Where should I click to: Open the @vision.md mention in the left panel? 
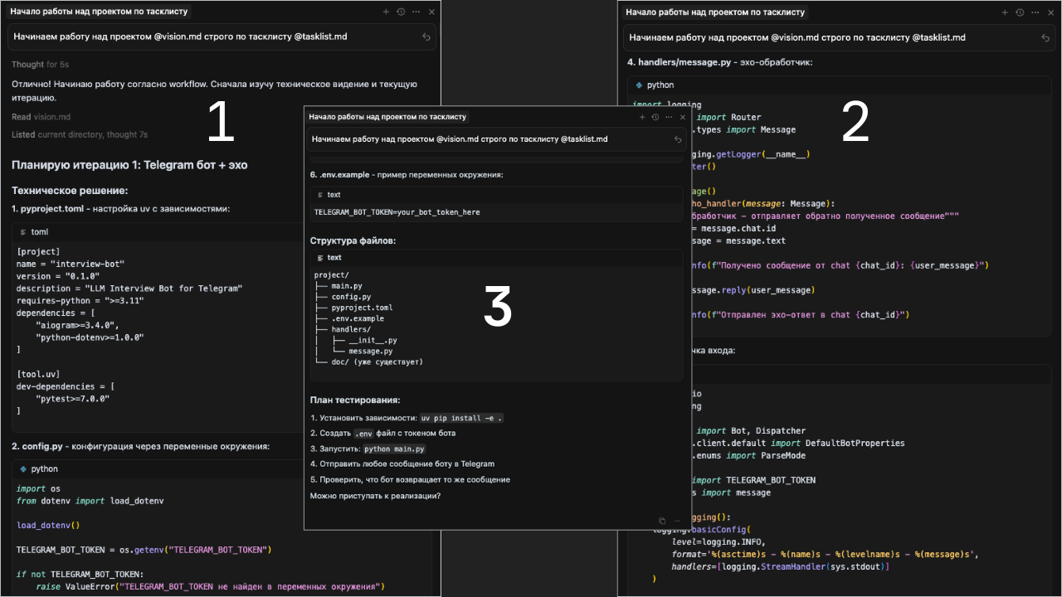[177, 37]
